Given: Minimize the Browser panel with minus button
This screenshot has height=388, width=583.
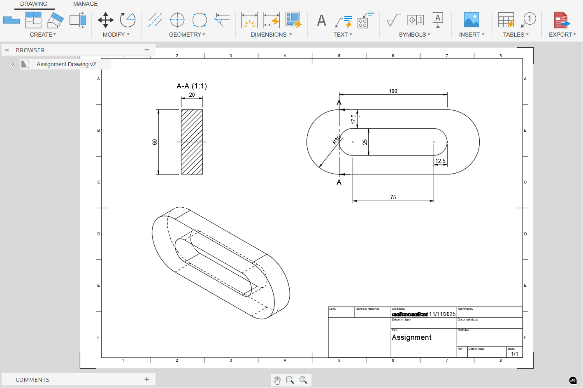Looking at the screenshot, I should point(147,50).
